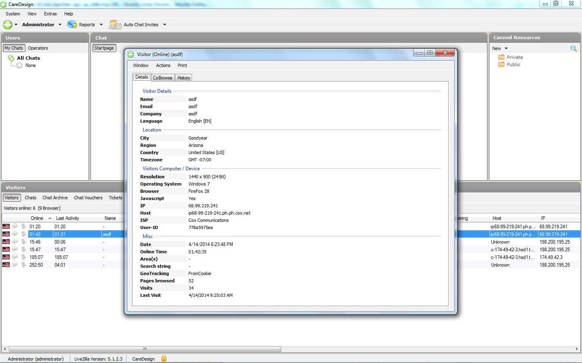Switch to the History tab
The height and width of the screenshot is (363, 582).
tap(183, 78)
